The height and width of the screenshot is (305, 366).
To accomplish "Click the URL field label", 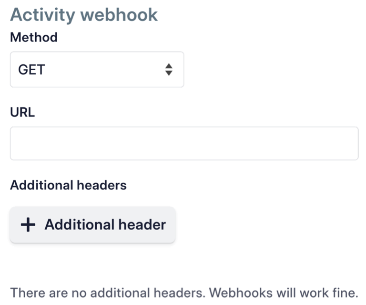I will click(x=22, y=112).
